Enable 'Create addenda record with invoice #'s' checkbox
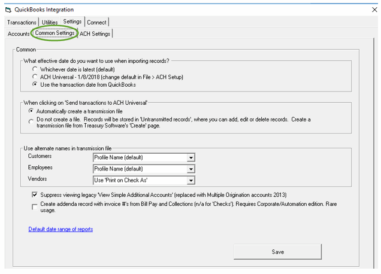381x274 pixels. [34, 206]
